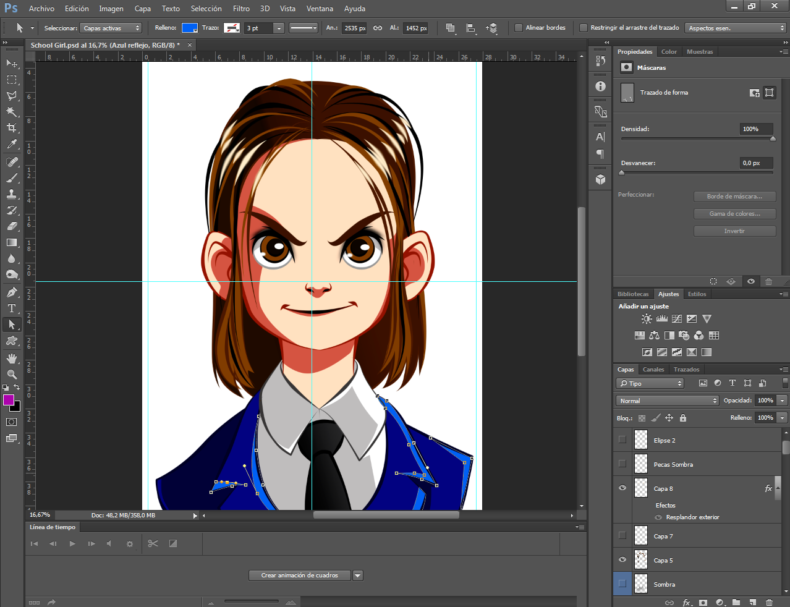The image size is (790, 607).
Task: Open dropdown next to Crear animación de cuadros
Action: click(x=358, y=575)
